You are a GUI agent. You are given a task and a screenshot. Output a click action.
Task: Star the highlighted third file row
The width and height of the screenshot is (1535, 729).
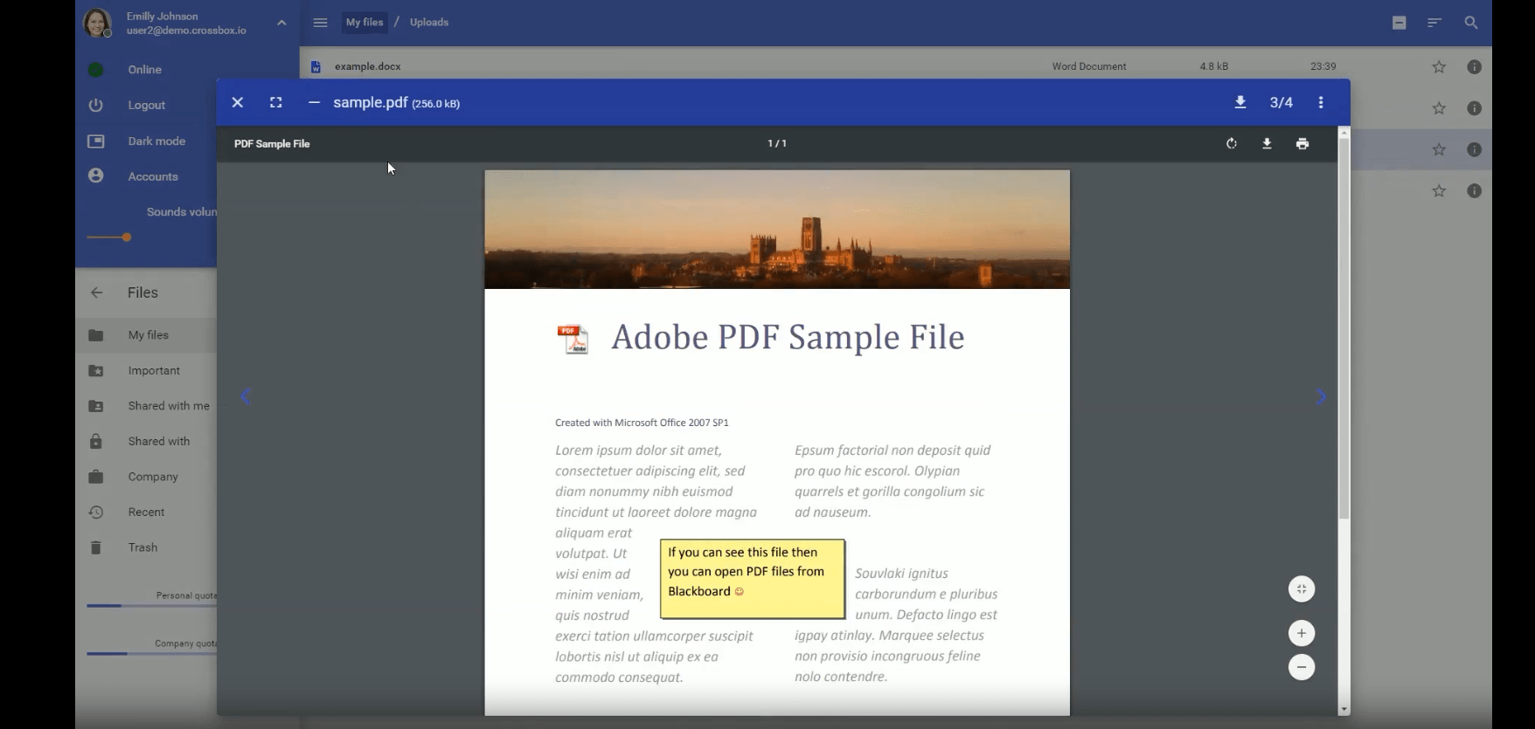1439,149
